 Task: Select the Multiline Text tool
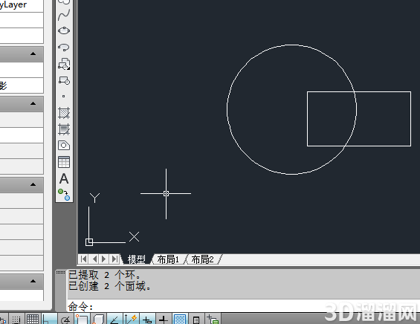pyautogui.click(x=64, y=178)
